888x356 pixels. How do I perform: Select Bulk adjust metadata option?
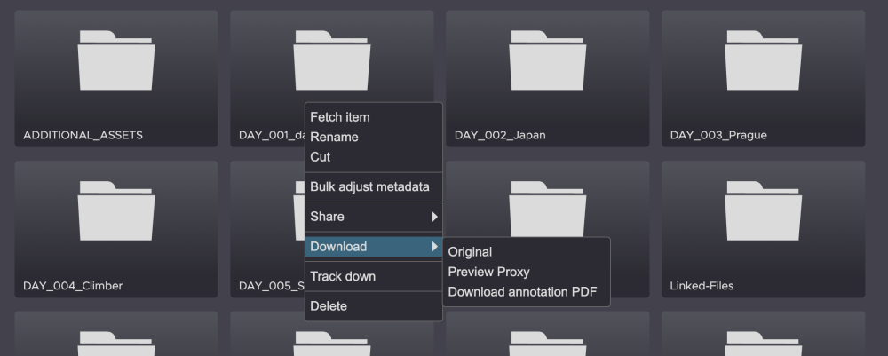coord(369,186)
